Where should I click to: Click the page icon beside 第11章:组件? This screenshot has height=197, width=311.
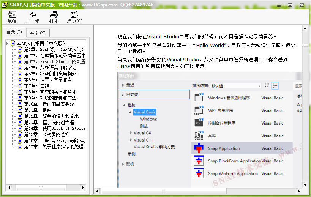20,110
